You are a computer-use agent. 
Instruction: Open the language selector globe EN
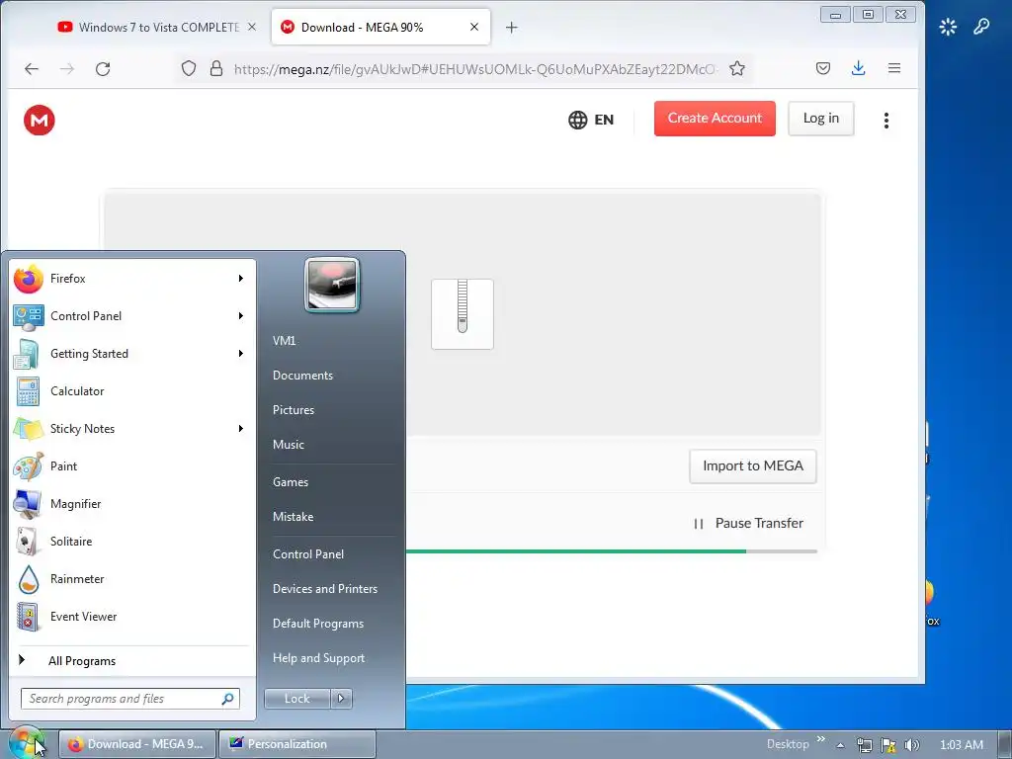591,120
